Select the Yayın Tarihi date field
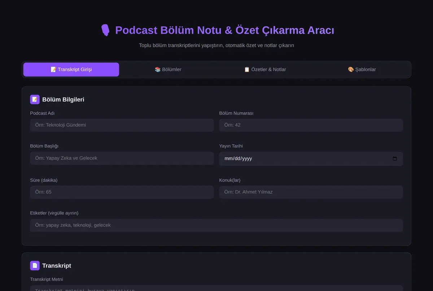 (311, 158)
